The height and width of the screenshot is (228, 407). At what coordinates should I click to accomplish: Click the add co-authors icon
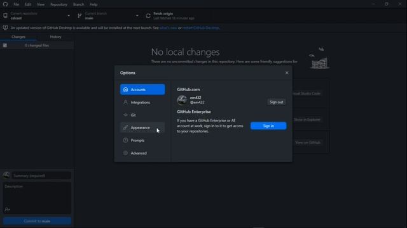7,210
